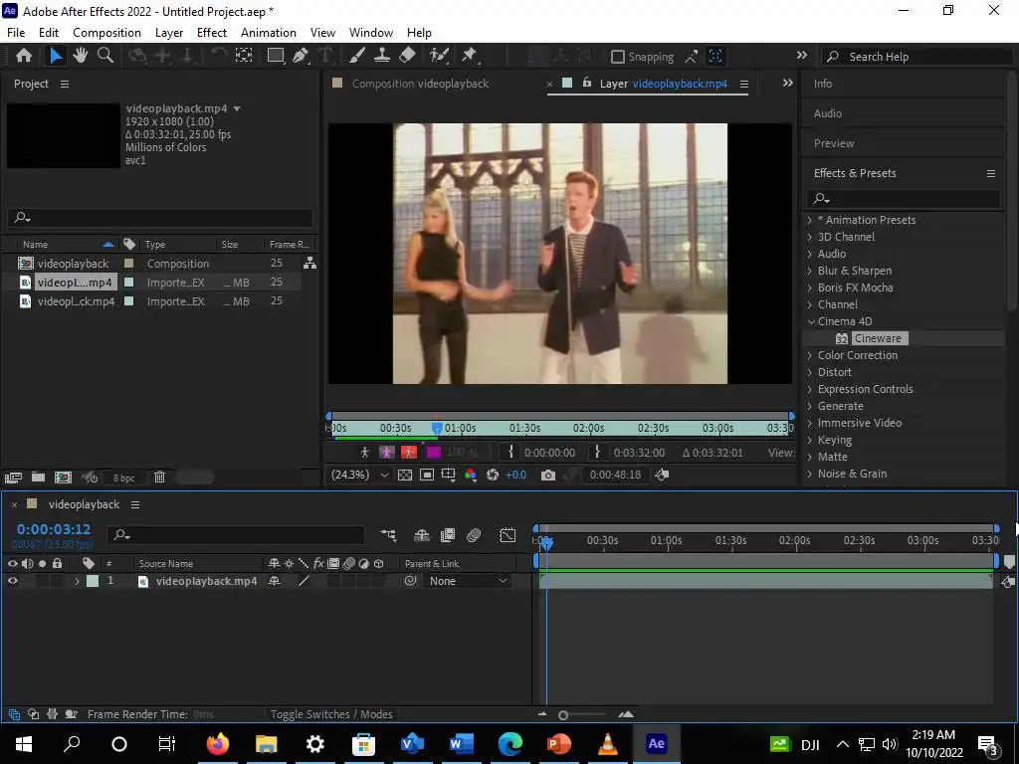The image size is (1019, 764).
Task: Click the Interpret Footage icon in Project panel
Action: [x=13, y=477]
